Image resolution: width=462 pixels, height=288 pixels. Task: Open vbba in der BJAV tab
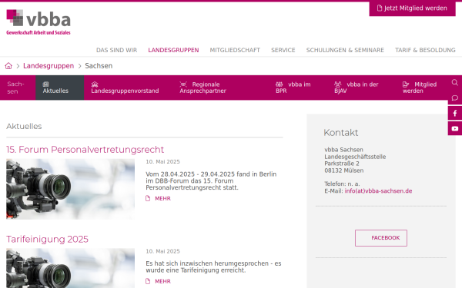pos(357,88)
